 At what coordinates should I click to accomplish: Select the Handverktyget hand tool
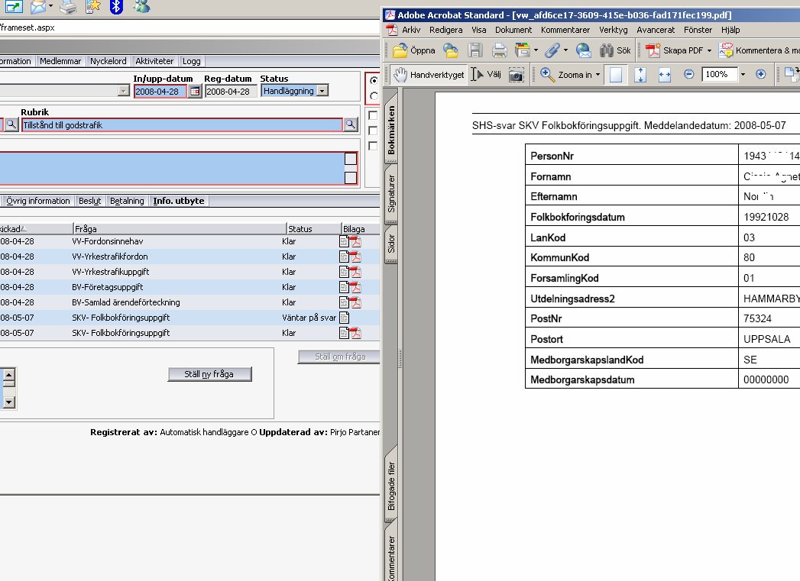(429, 75)
